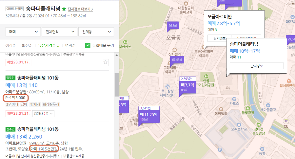
Task: Click the 집주인 badge on the 13억 140 listing
Action: click(10, 78)
